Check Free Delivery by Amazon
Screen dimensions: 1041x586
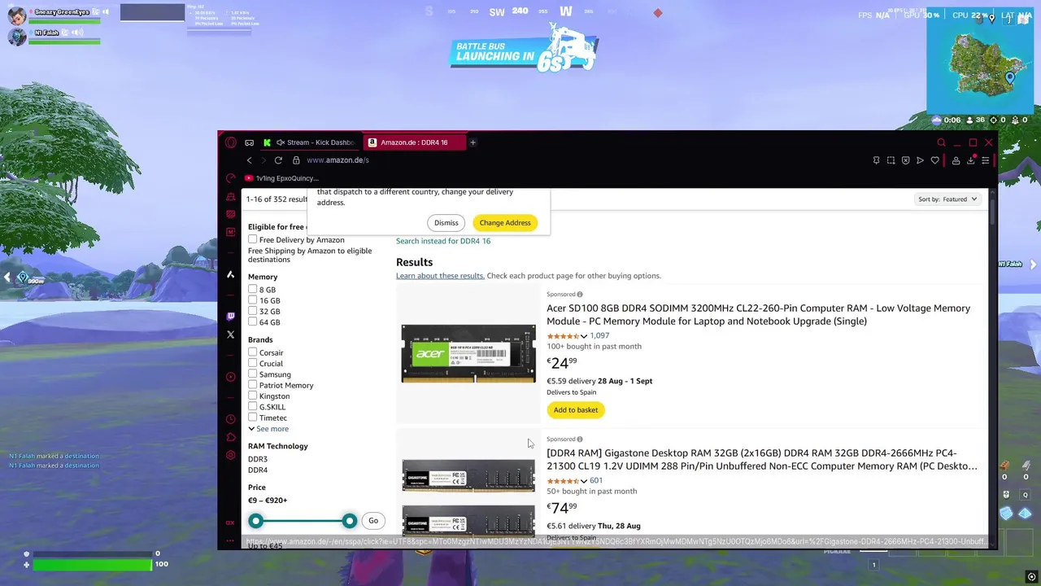[x=253, y=239]
